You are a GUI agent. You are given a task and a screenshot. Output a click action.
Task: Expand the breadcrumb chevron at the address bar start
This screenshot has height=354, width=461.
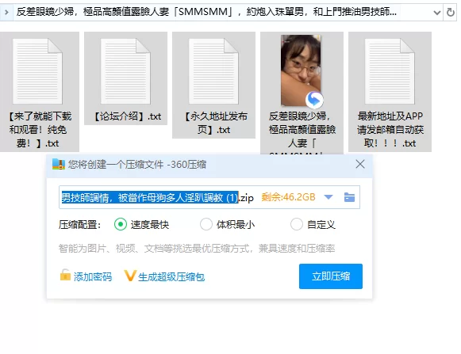6,13
